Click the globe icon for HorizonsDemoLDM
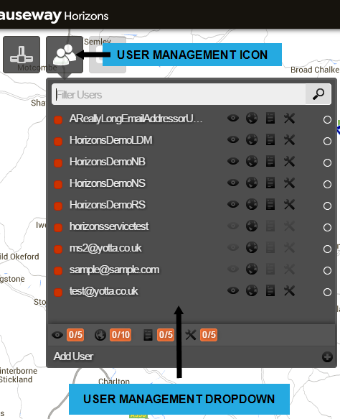The height and width of the screenshot is (419, 340). click(252, 139)
